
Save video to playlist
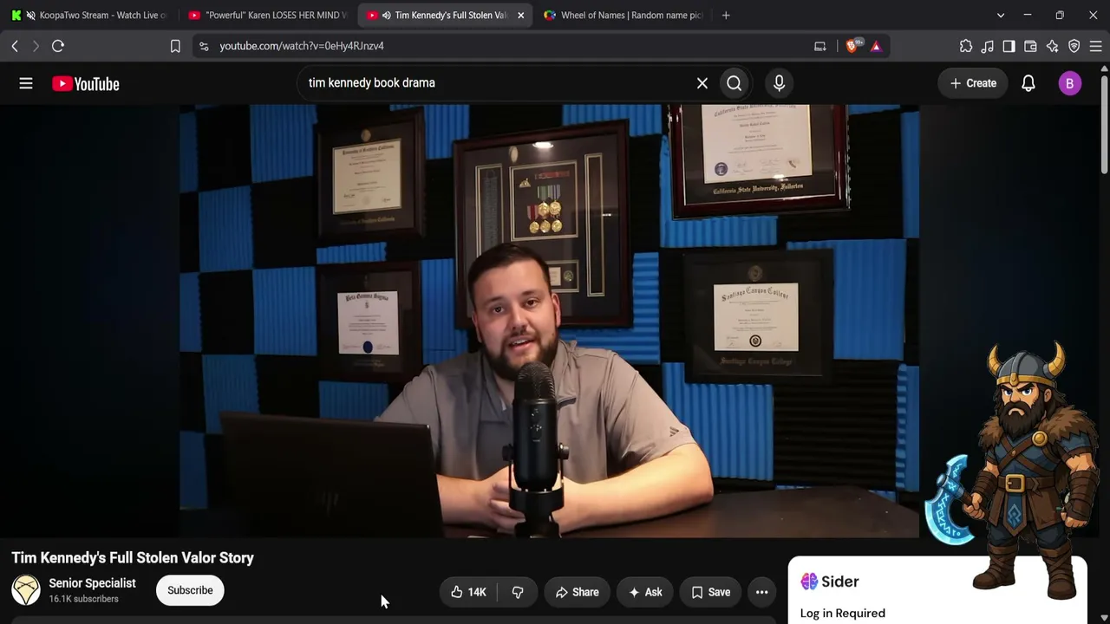point(710,592)
